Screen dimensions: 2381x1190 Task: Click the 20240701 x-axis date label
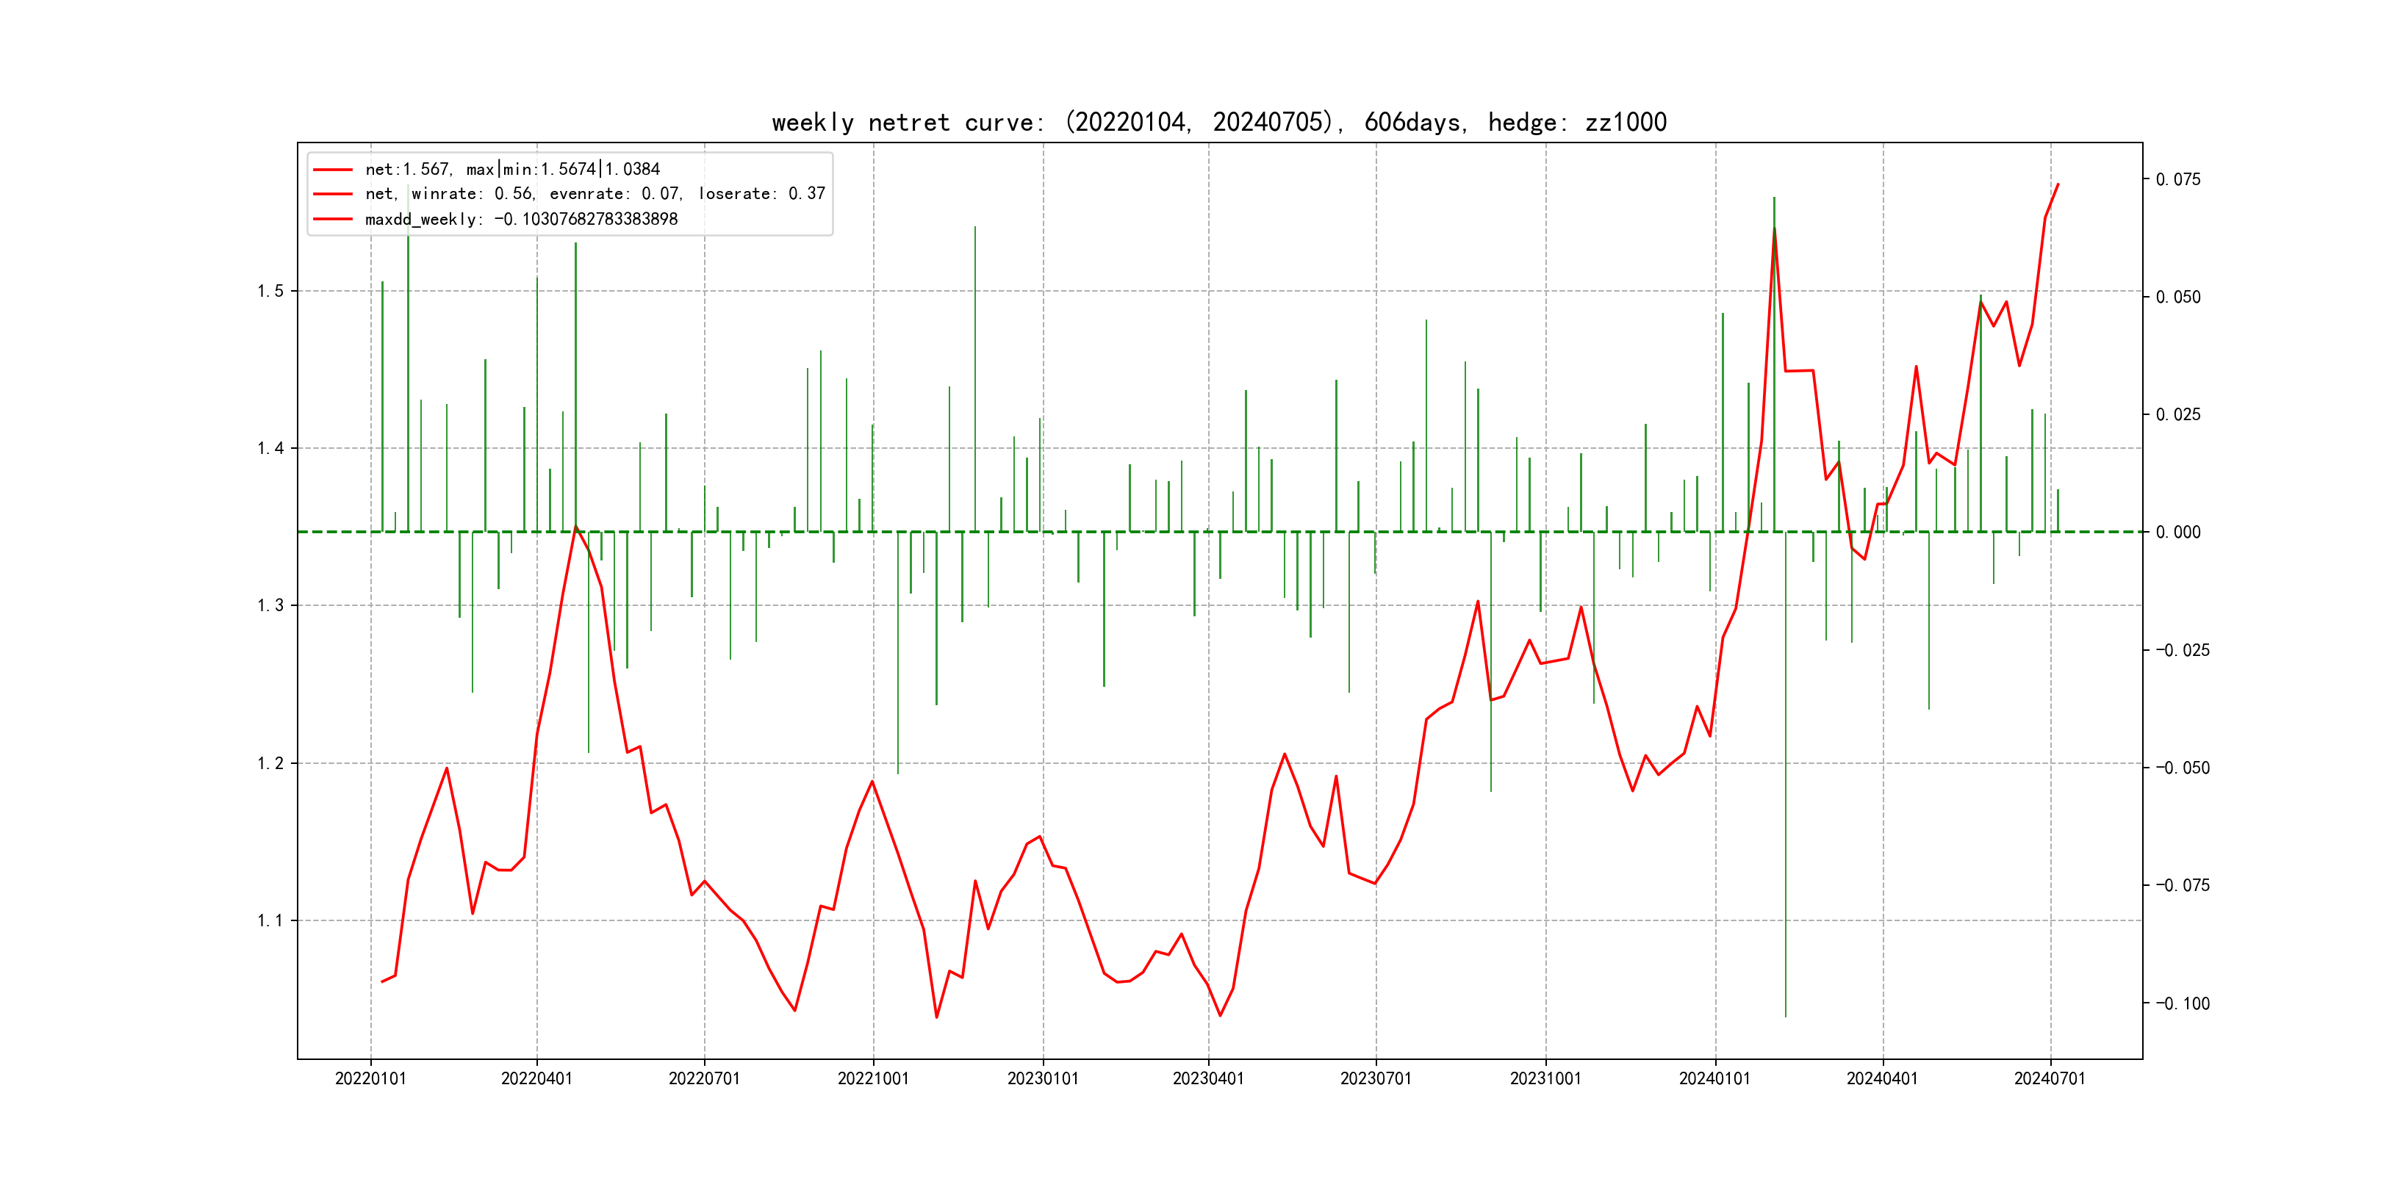click(x=2050, y=1079)
